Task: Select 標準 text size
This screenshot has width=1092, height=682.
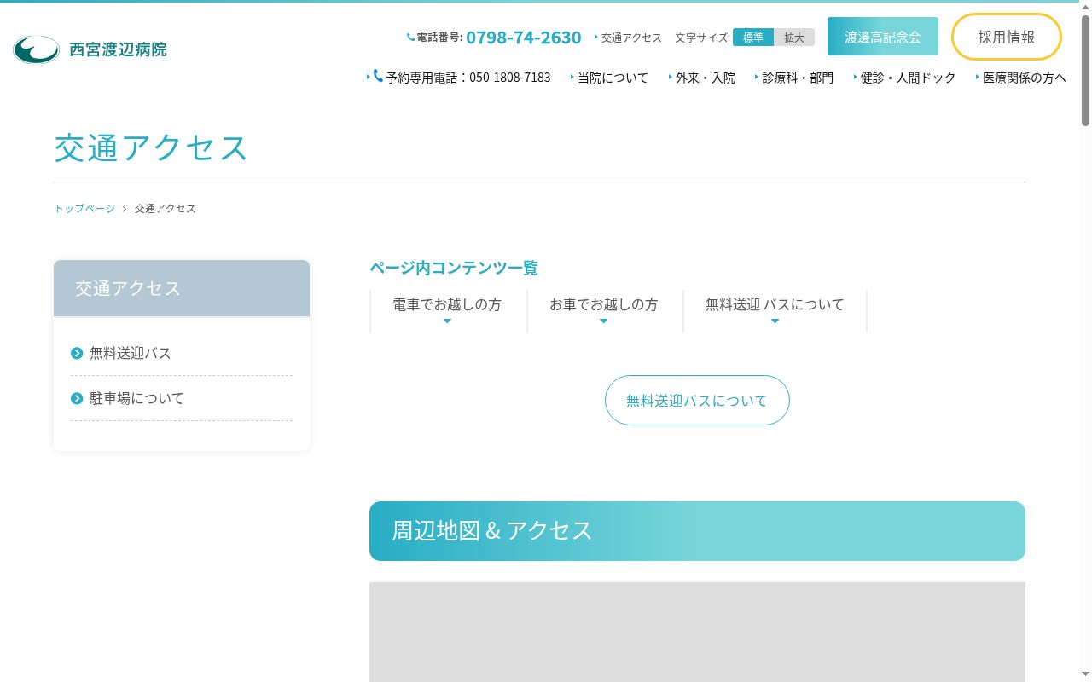Action: [x=753, y=38]
